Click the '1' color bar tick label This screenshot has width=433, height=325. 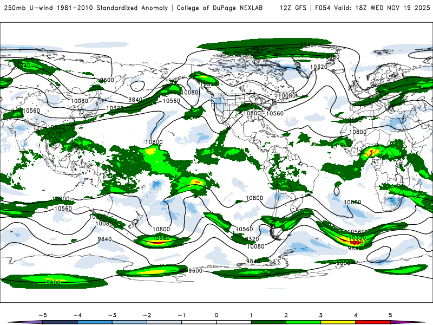(x=251, y=315)
